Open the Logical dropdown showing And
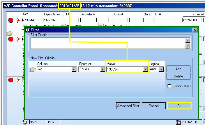The height and width of the screenshot is (125, 205). point(161,69)
